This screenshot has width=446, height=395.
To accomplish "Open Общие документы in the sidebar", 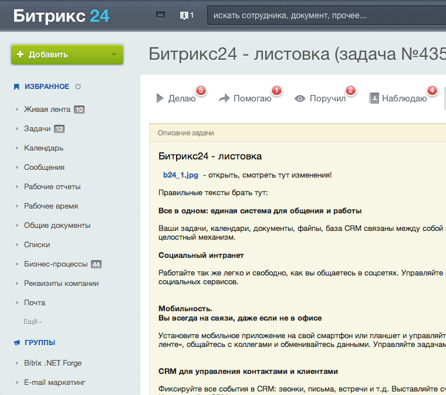I will (x=57, y=225).
